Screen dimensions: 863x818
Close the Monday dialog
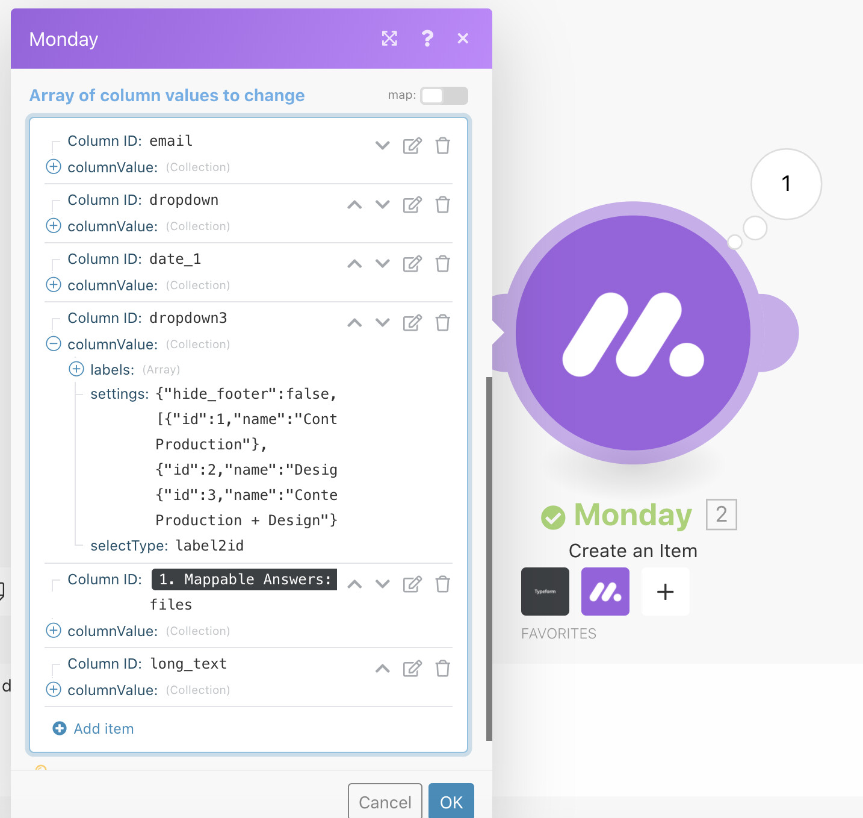pos(463,39)
